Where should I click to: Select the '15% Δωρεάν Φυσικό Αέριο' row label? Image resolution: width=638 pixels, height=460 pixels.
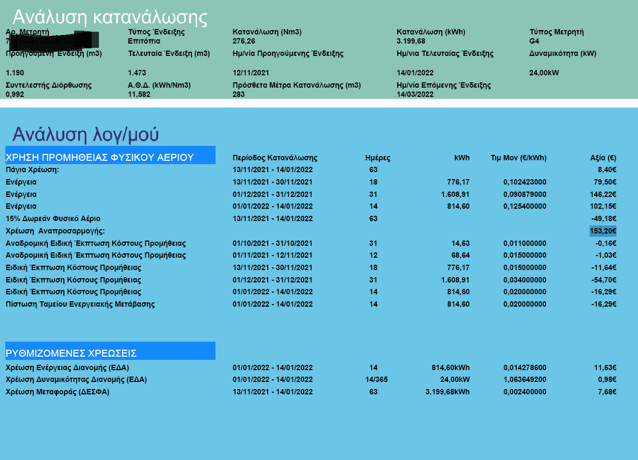pyautogui.click(x=53, y=218)
